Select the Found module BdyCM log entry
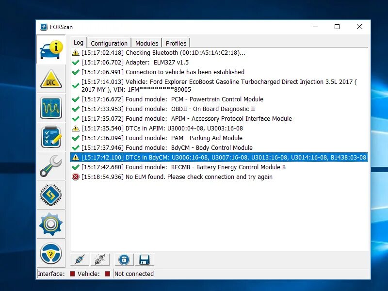The width and height of the screenshot is (388, 291). [219, 148]
